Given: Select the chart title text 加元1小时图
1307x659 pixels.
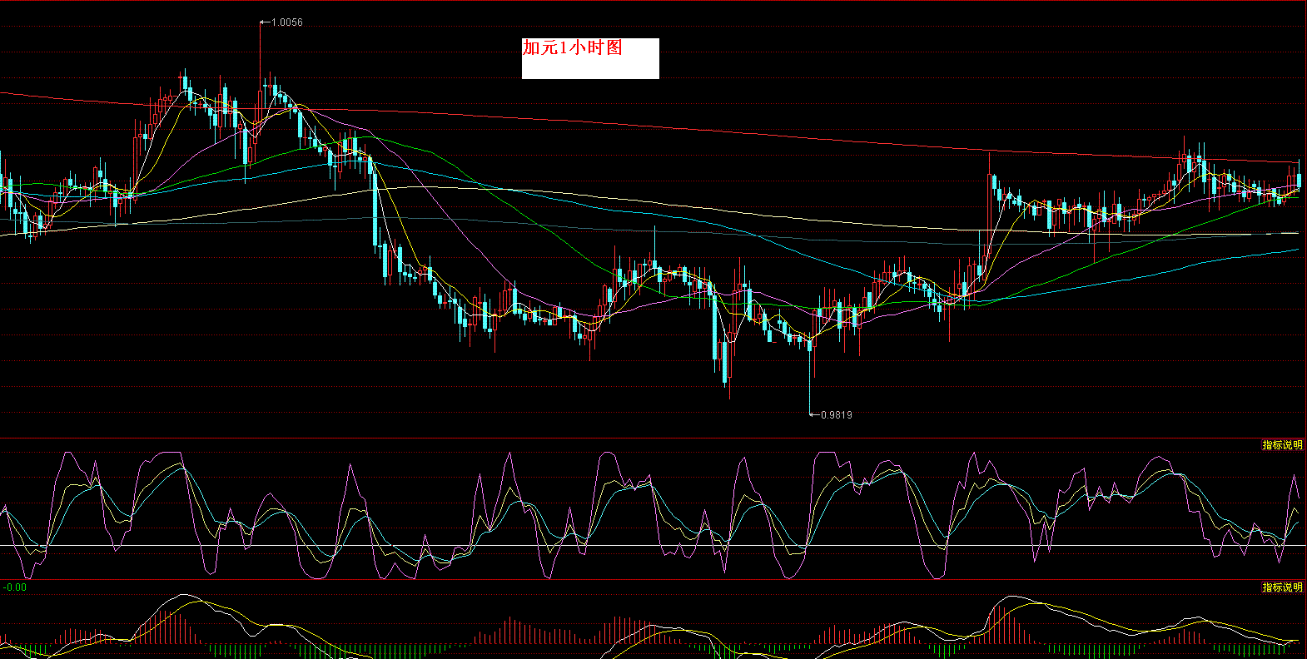Looking at the screenshot, I should click(573, 47).
